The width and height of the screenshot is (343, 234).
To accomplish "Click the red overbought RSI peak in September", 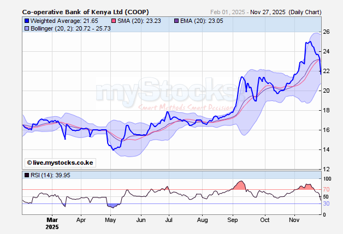I will 239,185.
